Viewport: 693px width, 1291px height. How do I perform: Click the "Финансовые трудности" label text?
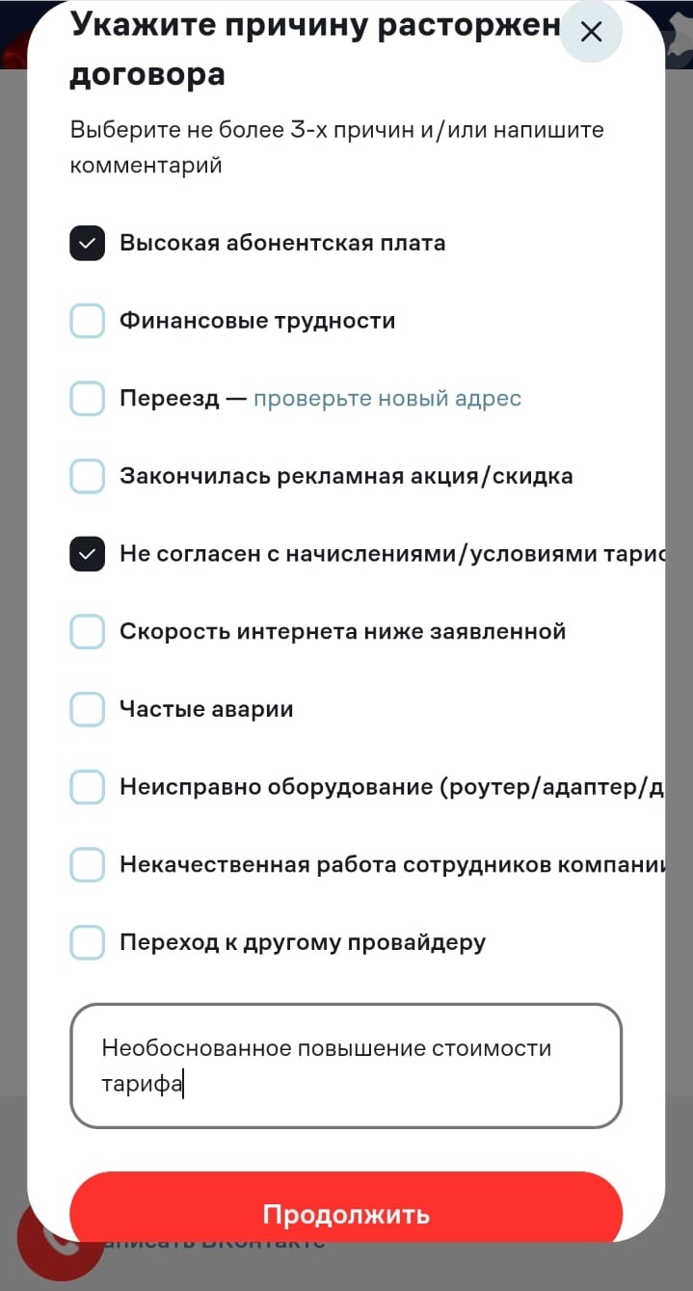coord(256,321)
